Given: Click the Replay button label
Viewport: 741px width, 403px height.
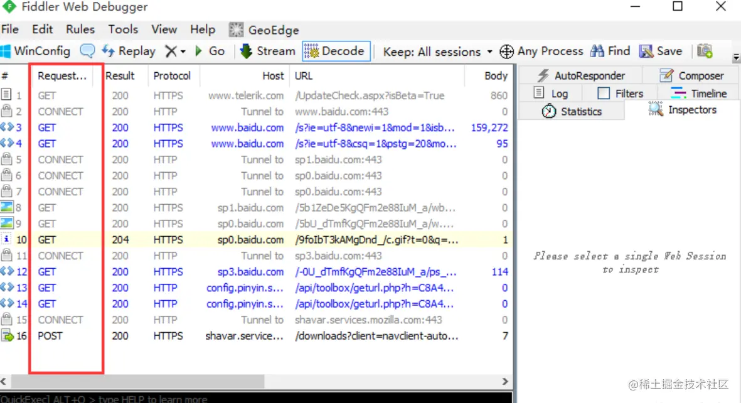Looking at the screenshot, I should [x=137, y=51].
